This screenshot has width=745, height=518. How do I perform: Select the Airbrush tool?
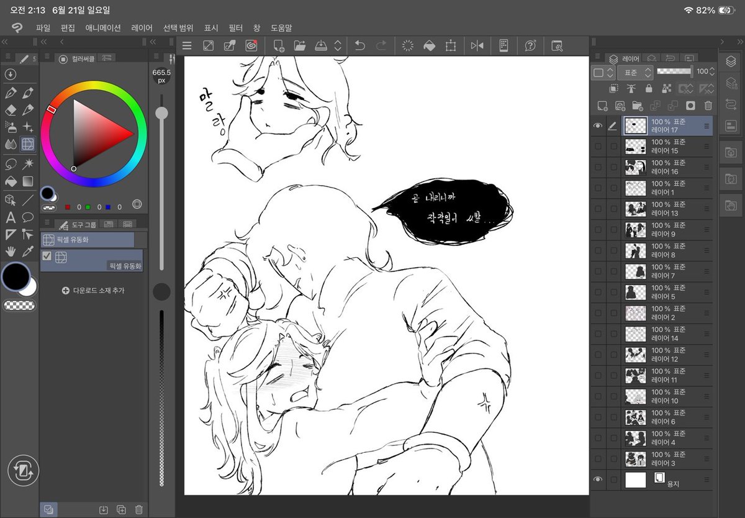[11, 127]
